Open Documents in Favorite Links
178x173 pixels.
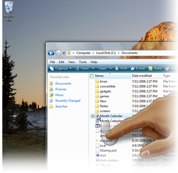63,84
